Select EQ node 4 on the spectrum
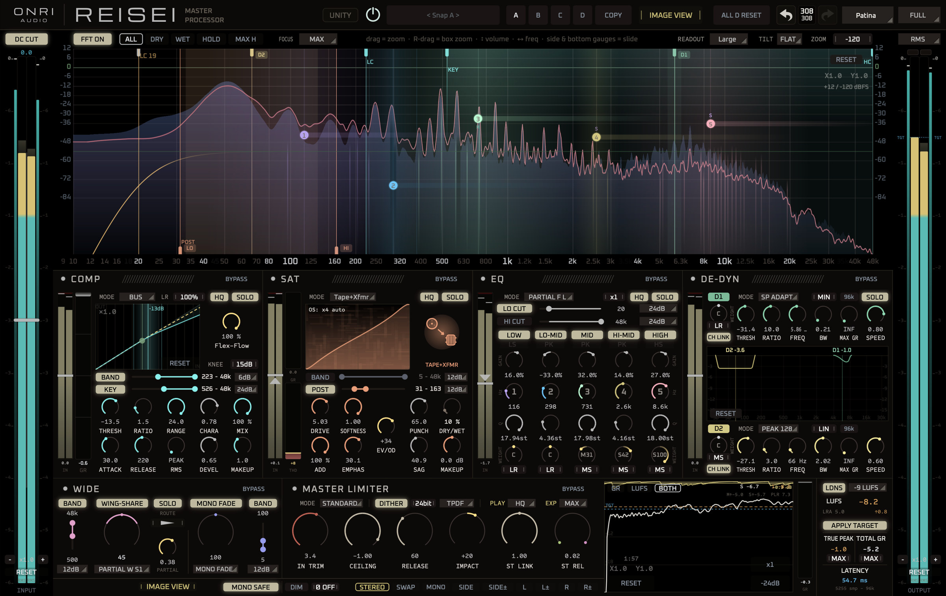The image size is (946, 596). 596,137
